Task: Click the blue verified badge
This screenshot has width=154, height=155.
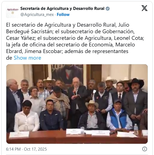Action: tap(108, 9)
